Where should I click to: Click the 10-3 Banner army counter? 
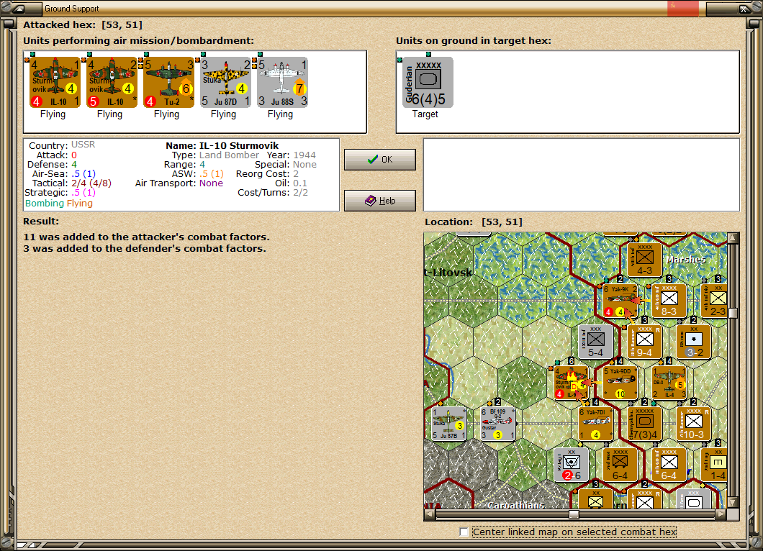pos(693,424)
